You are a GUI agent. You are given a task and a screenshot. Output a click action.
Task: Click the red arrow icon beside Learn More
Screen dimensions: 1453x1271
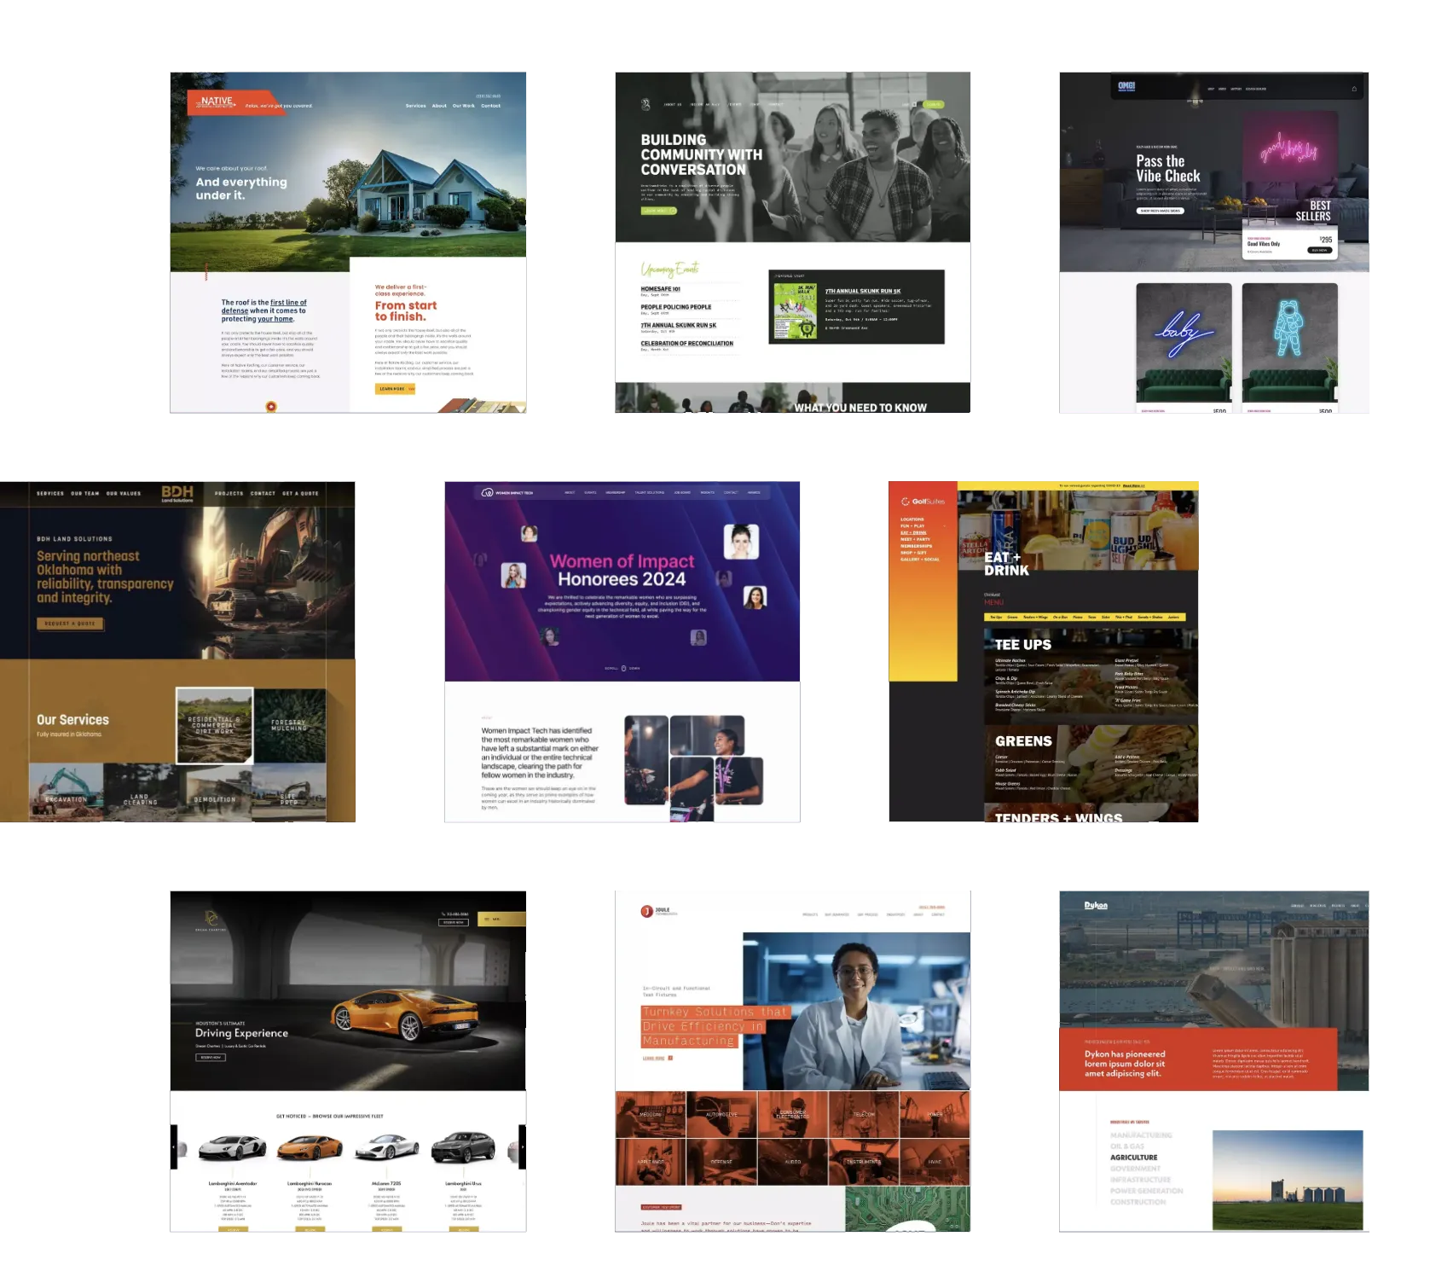coord(670,1058)
